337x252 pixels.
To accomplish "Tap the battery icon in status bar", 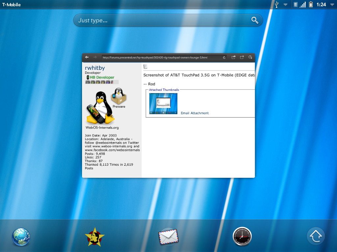I will (311, 5).
